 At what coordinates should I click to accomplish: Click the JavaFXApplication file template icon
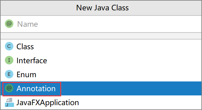(9, 102)
